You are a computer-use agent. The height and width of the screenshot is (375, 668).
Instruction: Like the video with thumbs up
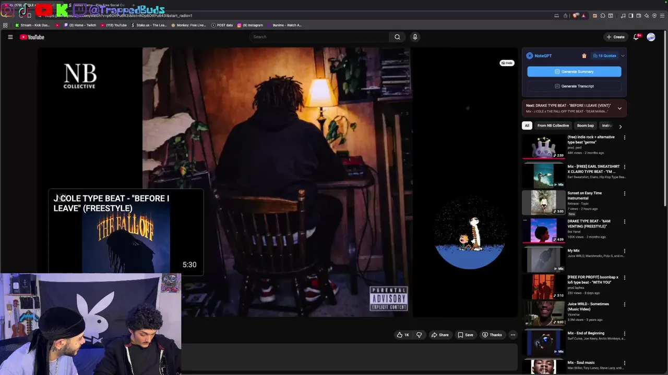(403, 335)
